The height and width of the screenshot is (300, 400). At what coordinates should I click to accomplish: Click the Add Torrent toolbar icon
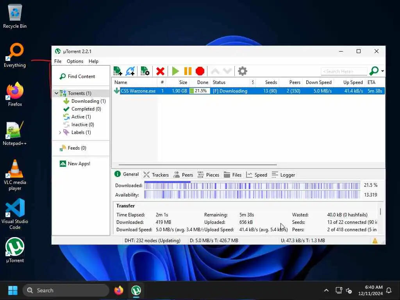[x=118, y=71]
